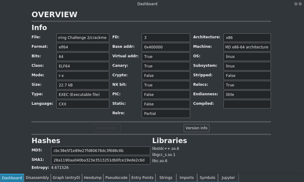Click the MD5 hash field
Image resolution: width=304 pixels, height=182 pixels.
click(101, 151)
